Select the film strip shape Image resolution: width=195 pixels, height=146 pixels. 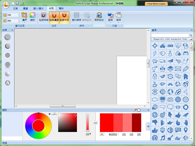(x=155, y=46)
